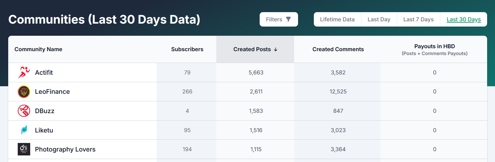Image resolution: width=495 pixels, height=162 pixels.
Task: Click the Liketu payout value 0
Action: point(435,130)
